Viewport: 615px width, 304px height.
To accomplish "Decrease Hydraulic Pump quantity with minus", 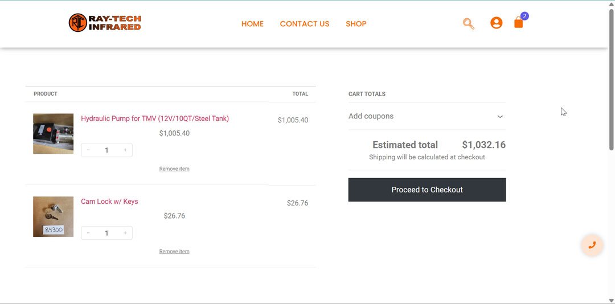I will point(88,150).
